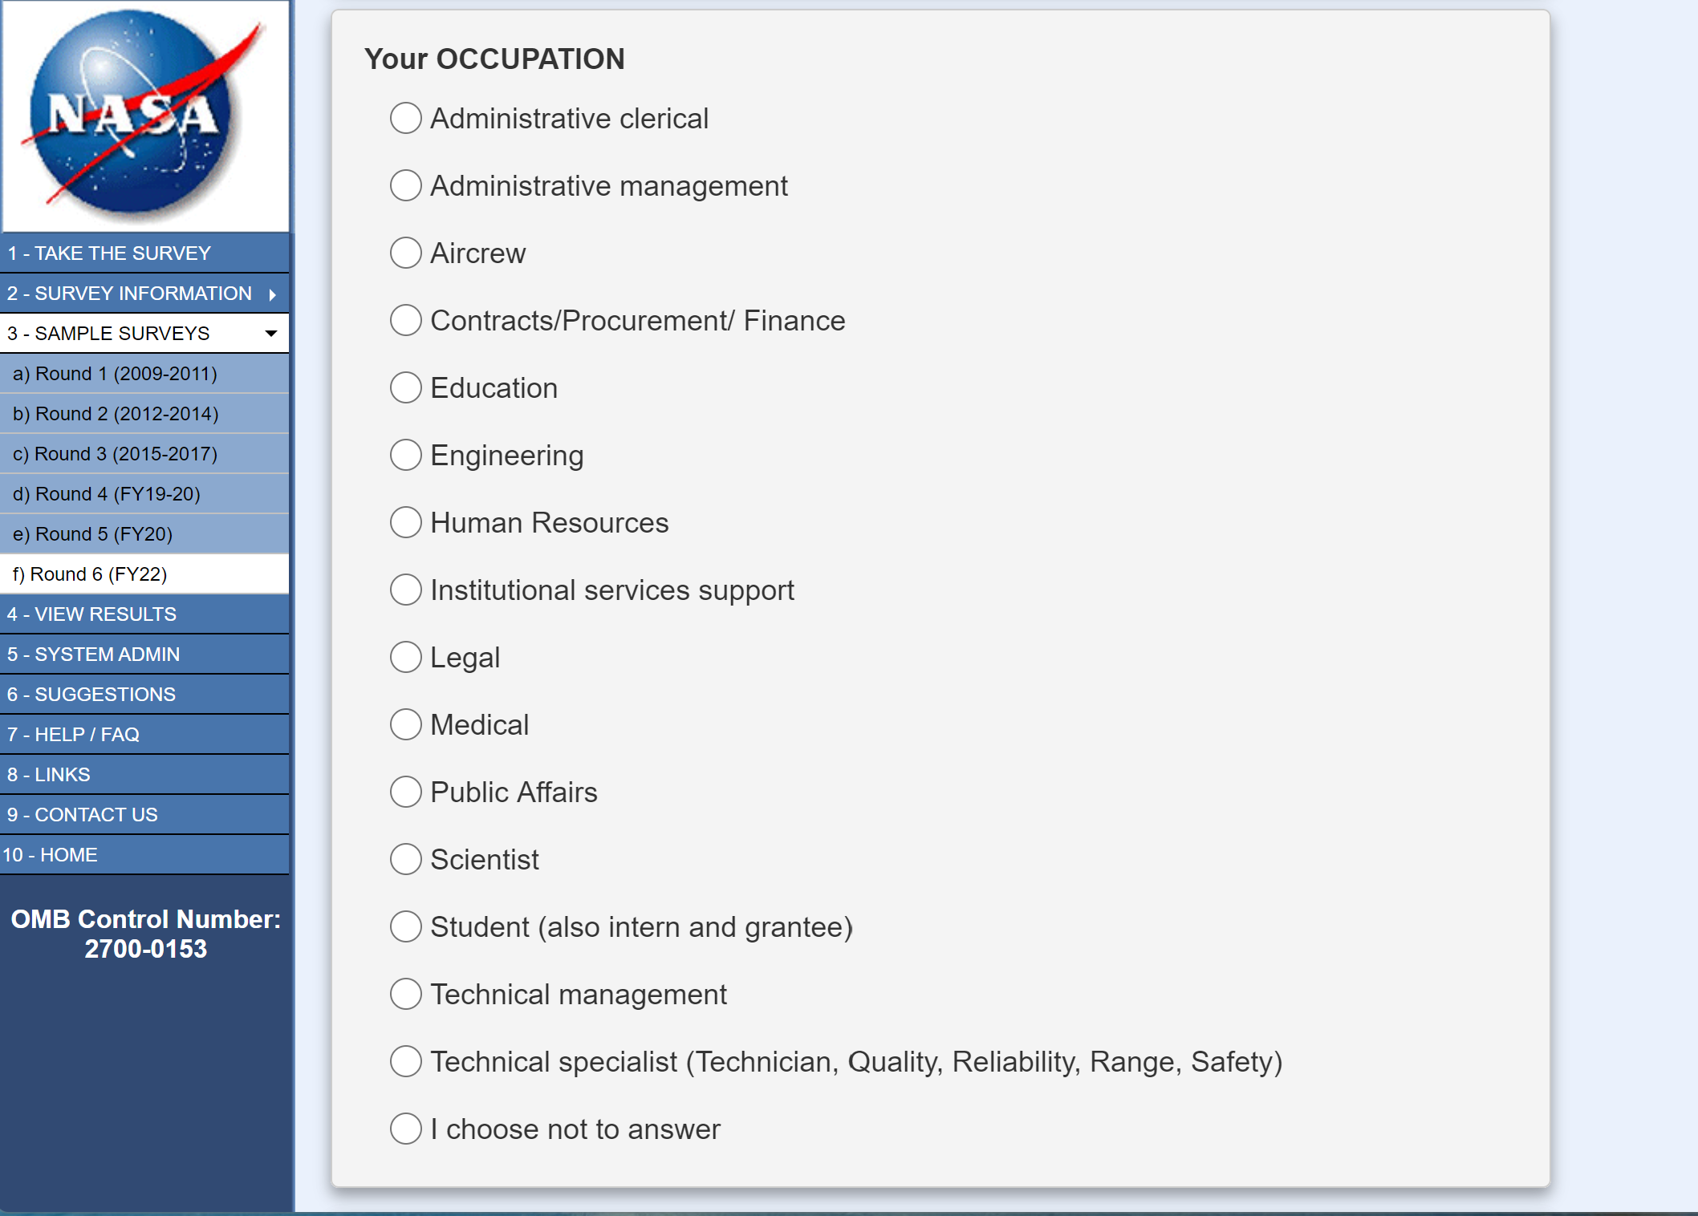The width and height of the screenshot is (1698, 1216).
Task: Choose Student (also intern and grantee)
Action: pos(406,927)
